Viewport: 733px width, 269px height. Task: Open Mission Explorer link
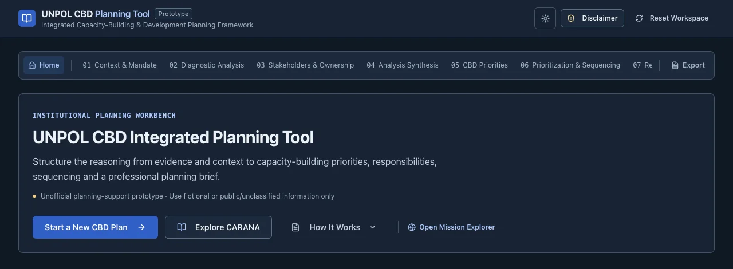coord(451,227)
